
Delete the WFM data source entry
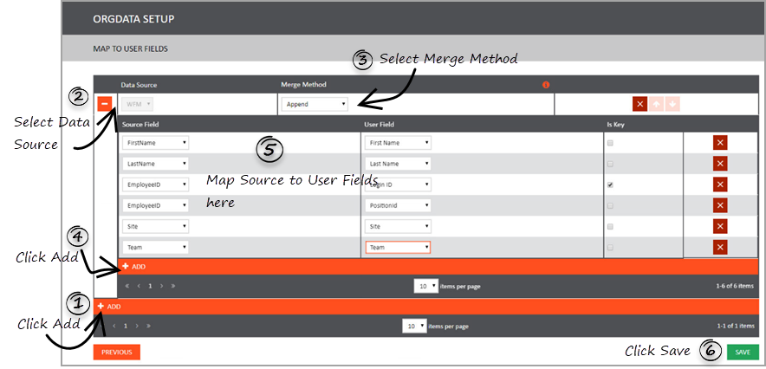640,104
